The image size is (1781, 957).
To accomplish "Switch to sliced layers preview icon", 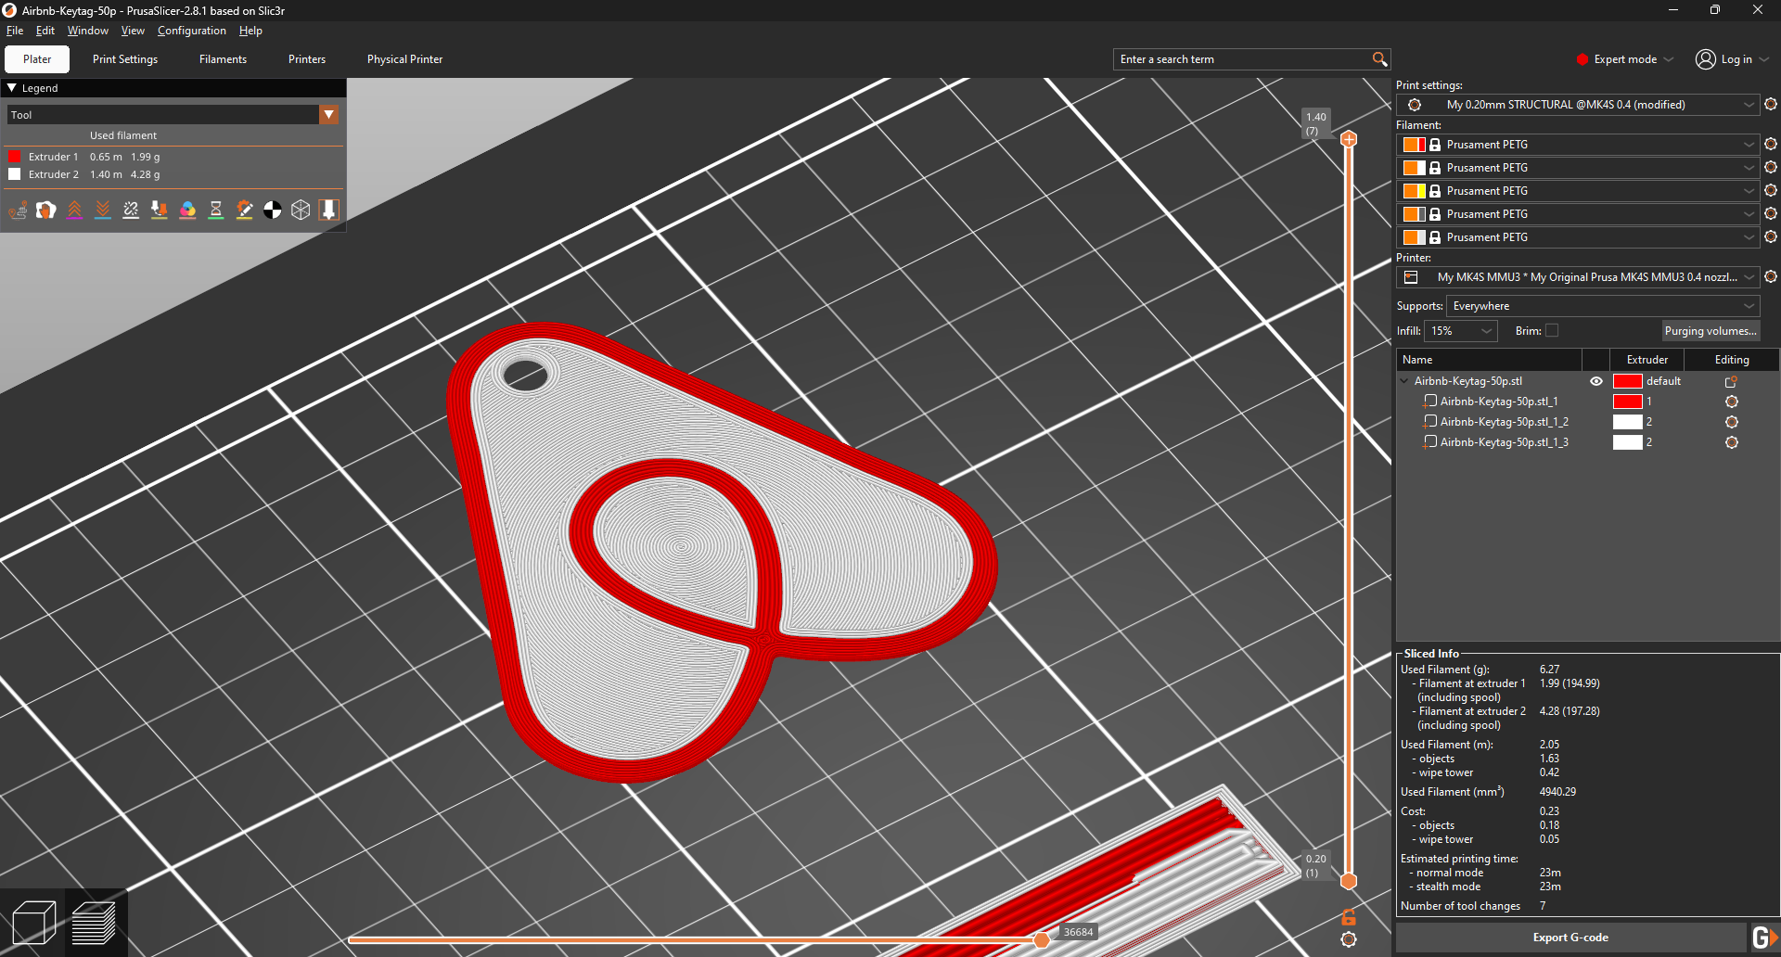I will pos(94,923).
